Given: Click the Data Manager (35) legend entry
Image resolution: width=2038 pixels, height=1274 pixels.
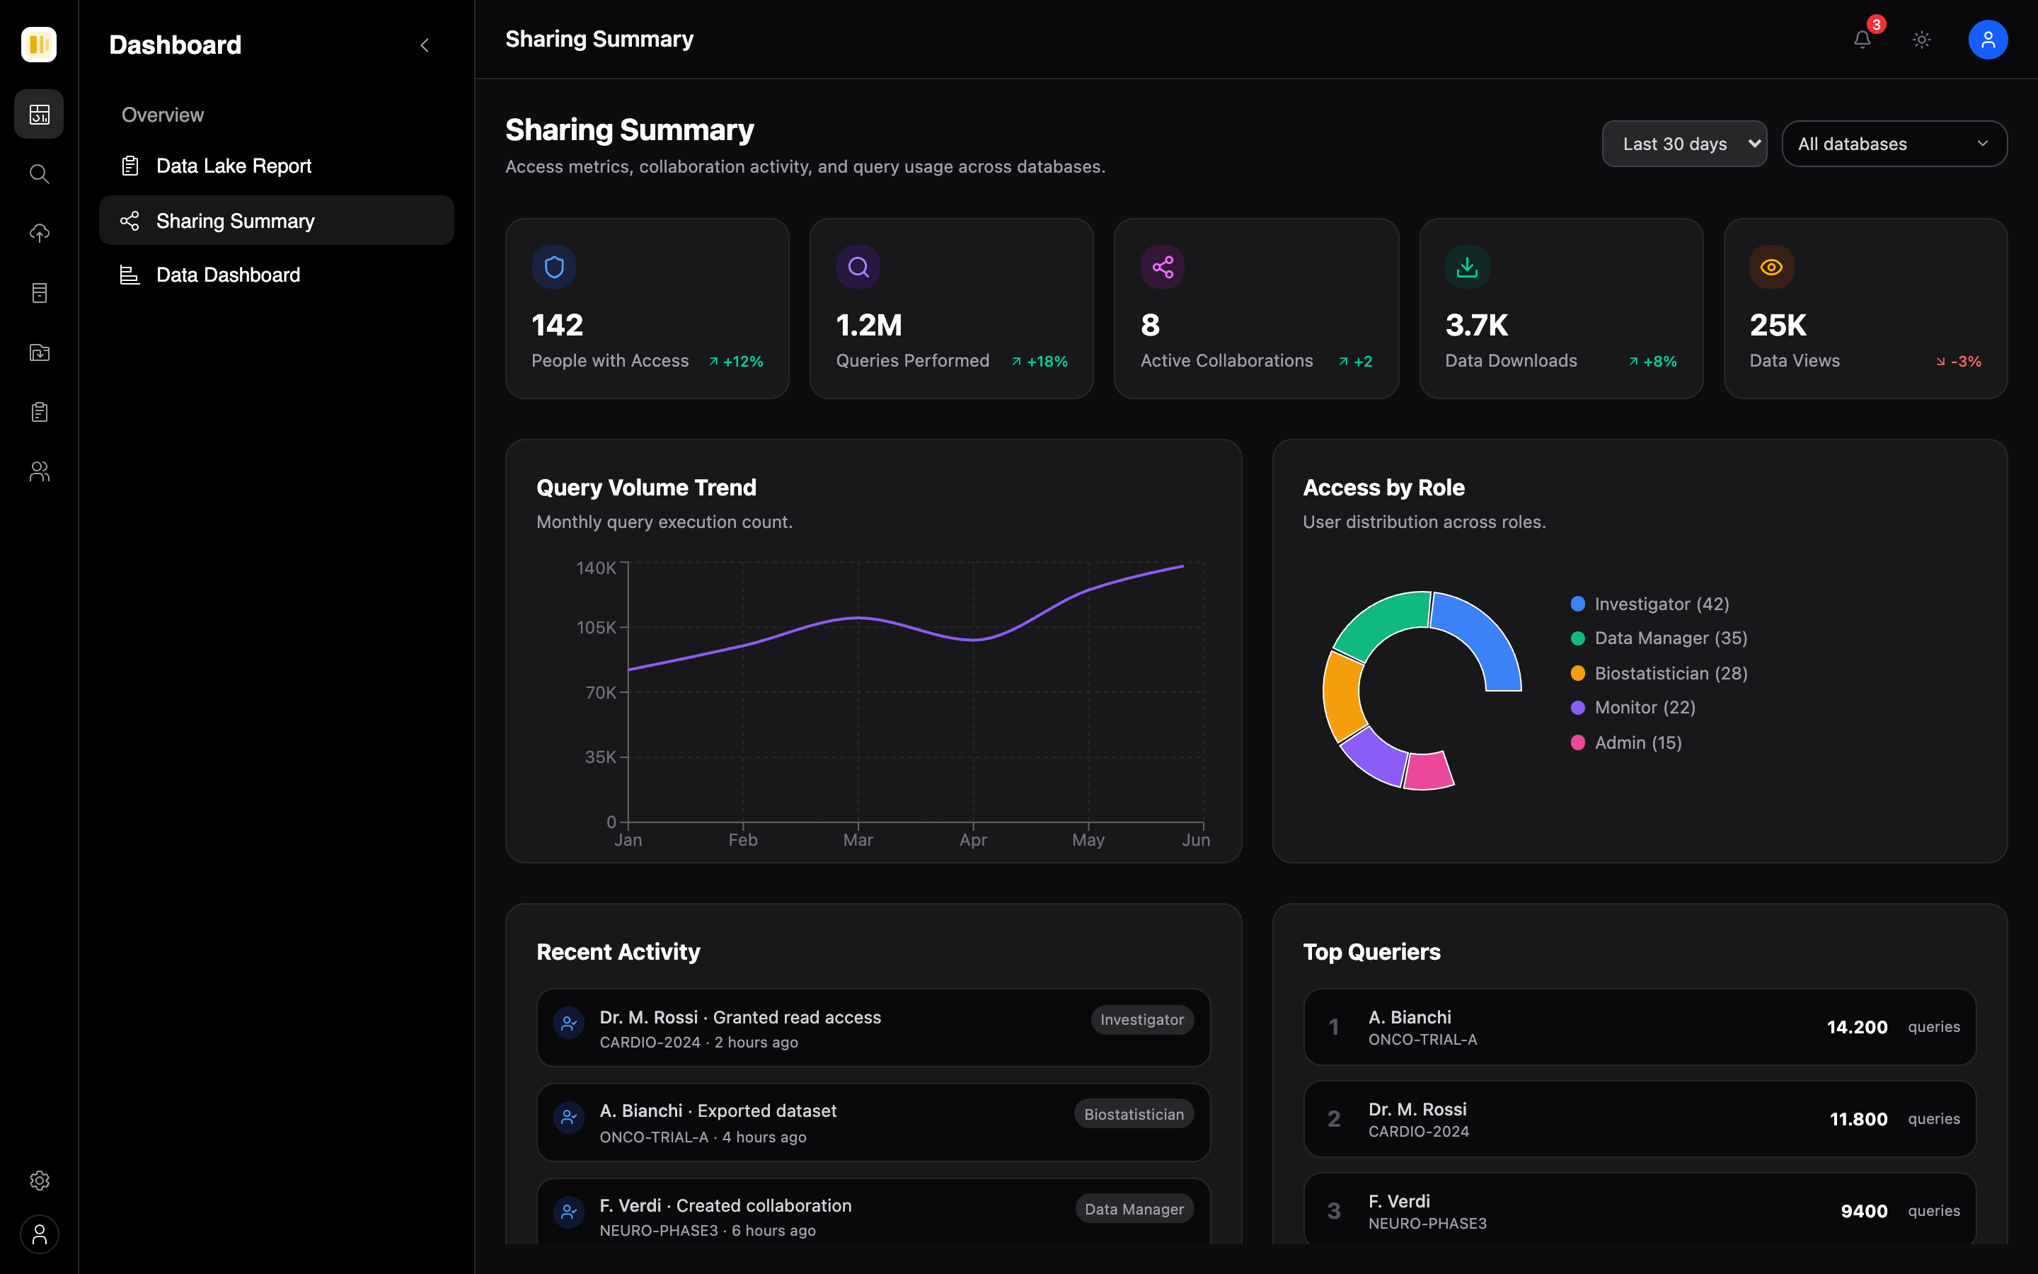Looking at the screenshot, I should pyautogui.click(x=1659, y=638).
